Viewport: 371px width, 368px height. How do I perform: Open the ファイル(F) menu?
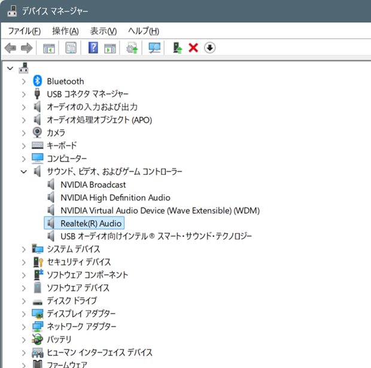click(24, 31)
